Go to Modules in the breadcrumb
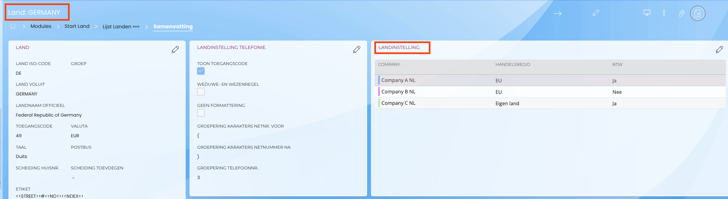Image resolution: width=728 pixels, height=199 pixels. click(41, 26)
